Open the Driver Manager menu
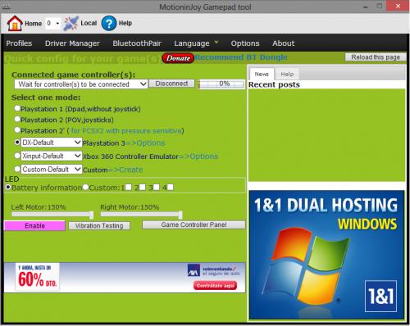 (x=72, y=43)
